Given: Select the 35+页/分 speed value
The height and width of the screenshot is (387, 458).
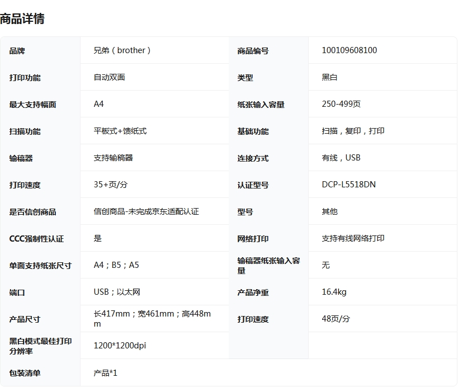Looking at the screenshot, I should pos(111,185).
